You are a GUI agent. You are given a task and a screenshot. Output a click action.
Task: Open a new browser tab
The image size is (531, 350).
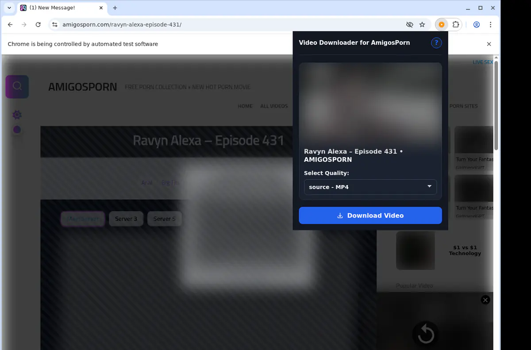click(115, 8)
